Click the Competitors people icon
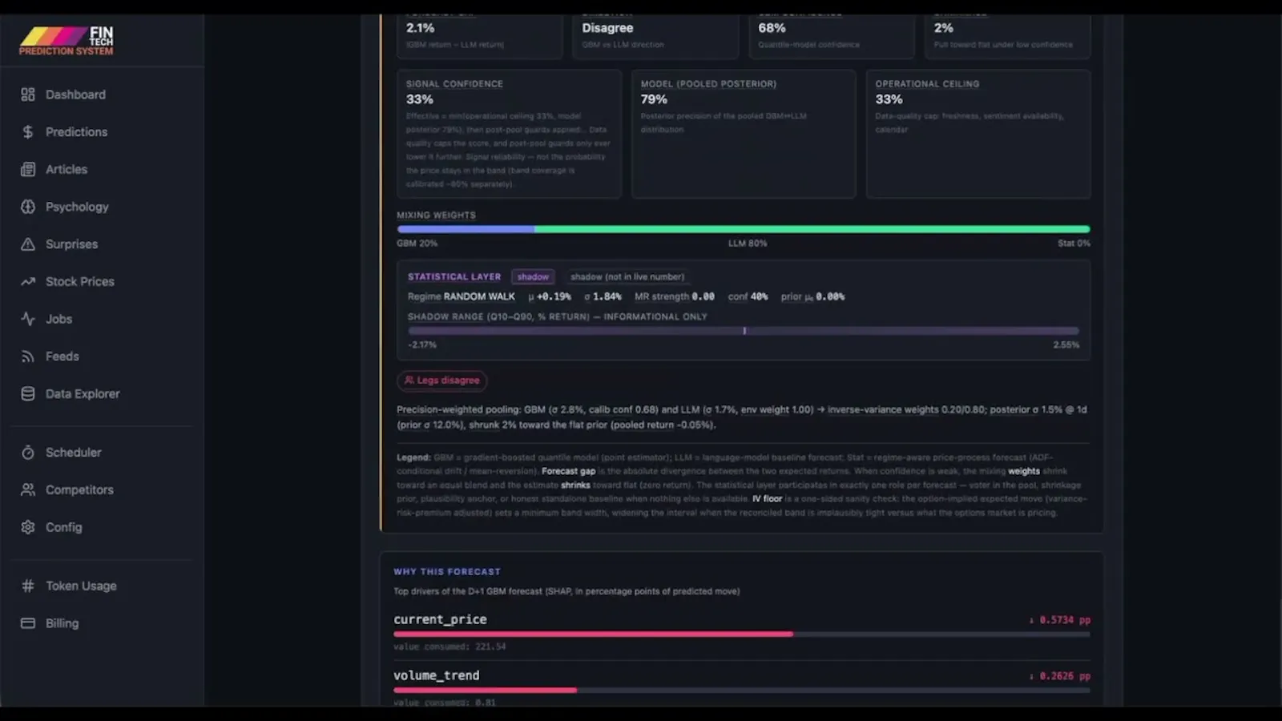The image size is (1282, 721). pos(28,489)
